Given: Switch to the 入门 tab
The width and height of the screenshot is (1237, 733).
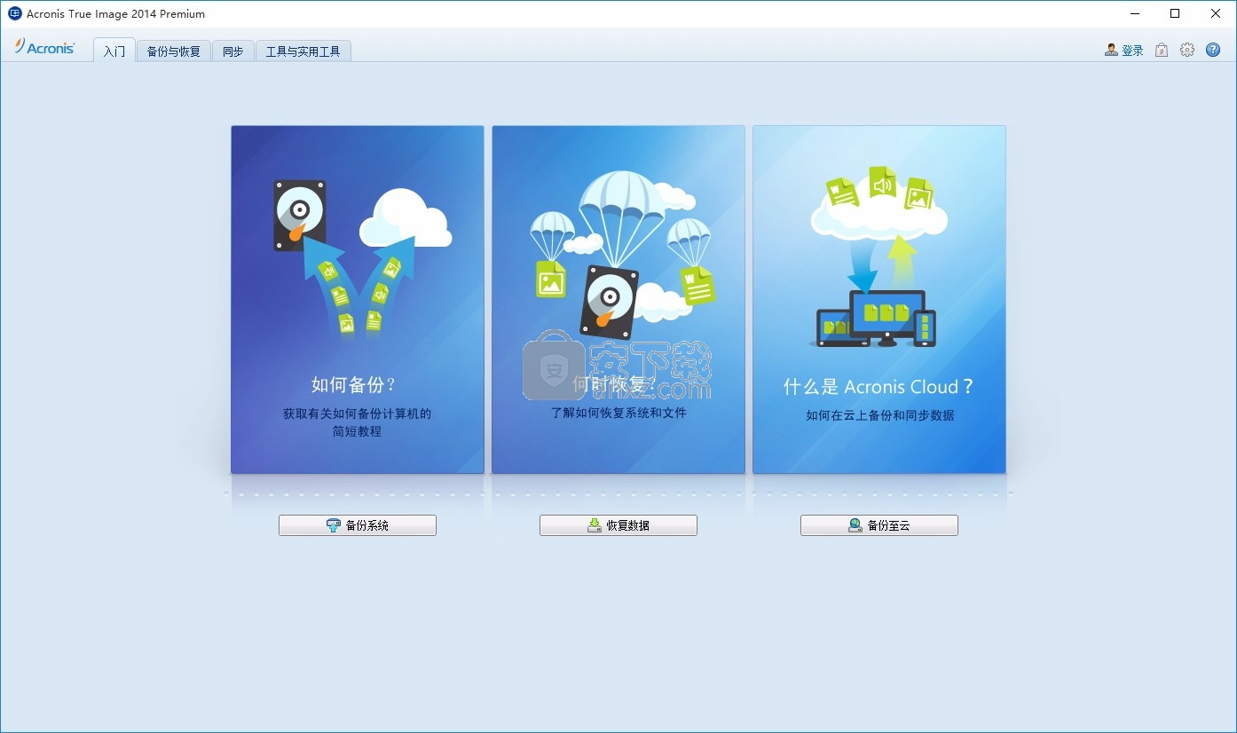Looking at the screenshot, I should (x=114, y=51).
